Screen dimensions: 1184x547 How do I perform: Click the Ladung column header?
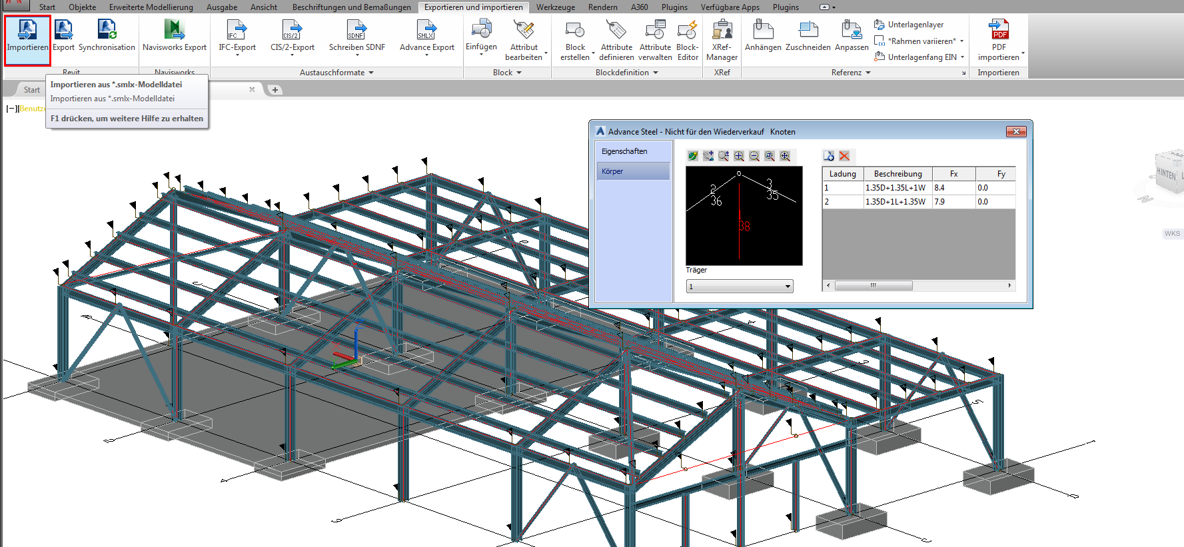click(843, 174)
